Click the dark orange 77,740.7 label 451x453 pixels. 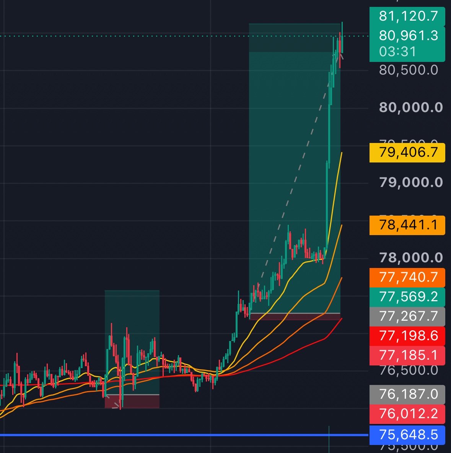coord(407,278)
